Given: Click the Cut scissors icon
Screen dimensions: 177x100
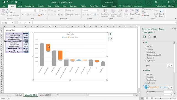Looking at the screenshot, I should tap(7, 9).
